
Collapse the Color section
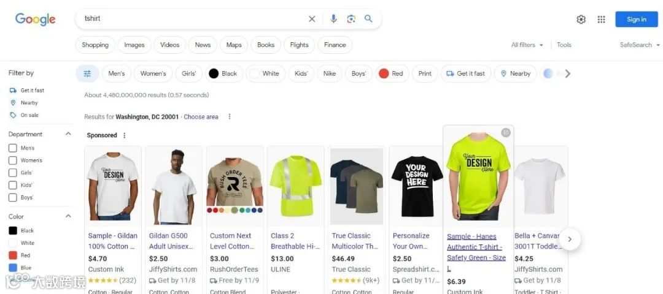click(x=68, y=216)
